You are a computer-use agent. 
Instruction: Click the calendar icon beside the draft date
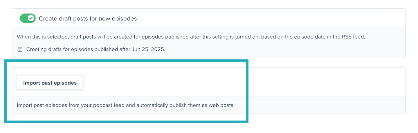coord(20,49)
